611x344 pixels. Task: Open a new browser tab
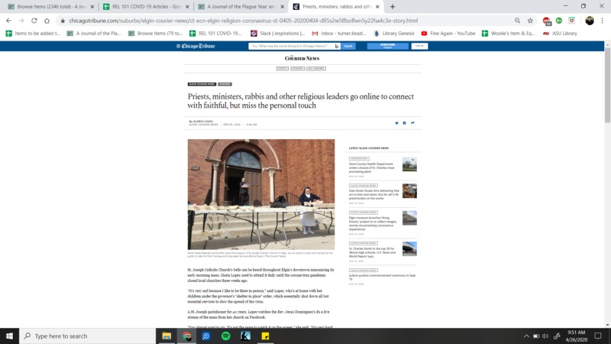[x=393, y=7]
